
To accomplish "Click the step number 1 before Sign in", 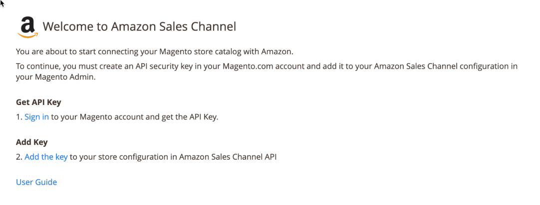I will (19, 117).
